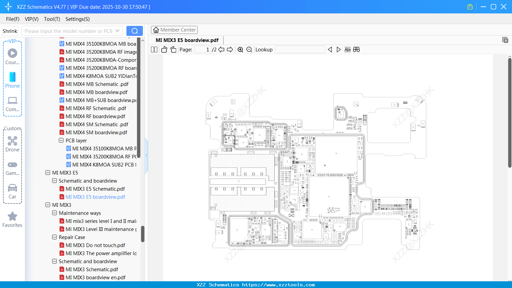512x288 pixels.
Task: Collapse the PCB layer folder
Action: coord(61,141)
